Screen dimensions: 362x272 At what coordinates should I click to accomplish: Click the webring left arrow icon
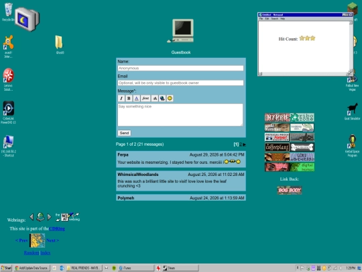click(32, 217)
